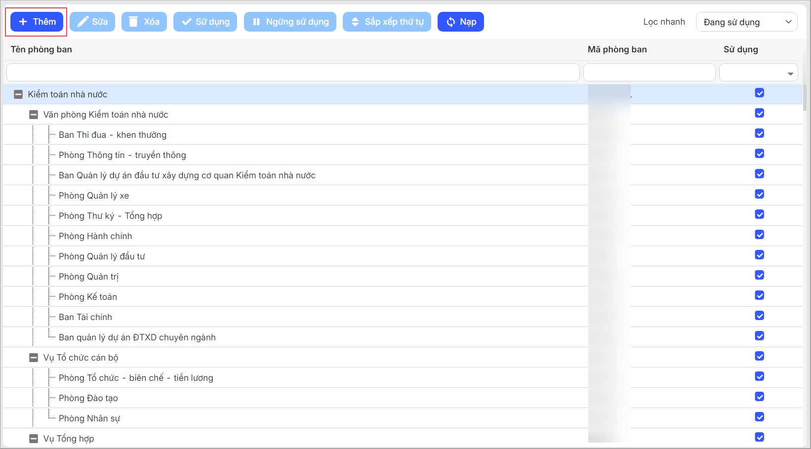The width and height of the screenshot is (811, 449).
Task: Toggle checkbox for Phòng Kế toán row
Action: 759,295
